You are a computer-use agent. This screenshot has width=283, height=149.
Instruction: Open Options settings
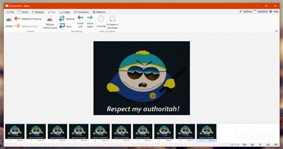[x=246, y=11]
